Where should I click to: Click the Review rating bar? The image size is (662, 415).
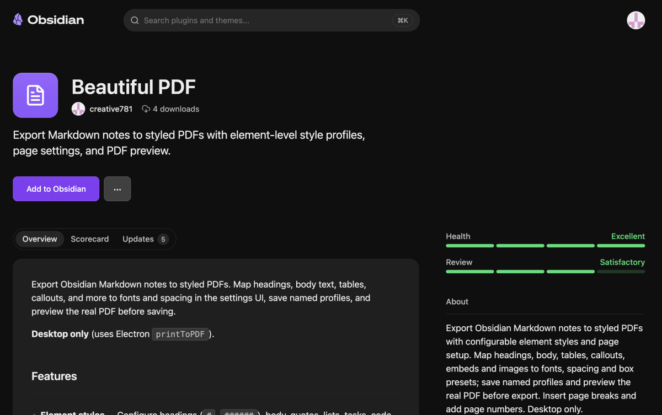click(546, 272)
